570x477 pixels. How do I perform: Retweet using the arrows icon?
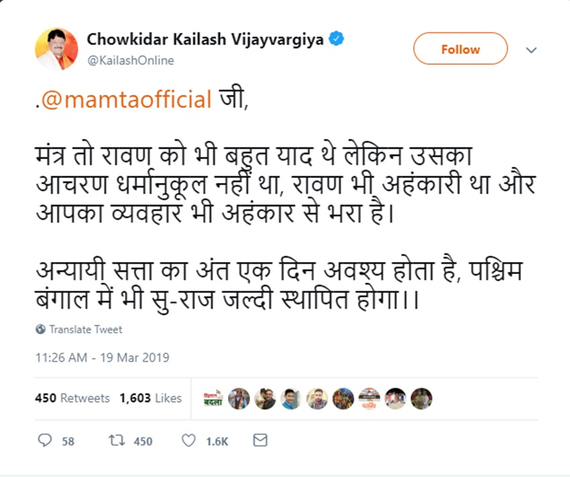point(116,441)
